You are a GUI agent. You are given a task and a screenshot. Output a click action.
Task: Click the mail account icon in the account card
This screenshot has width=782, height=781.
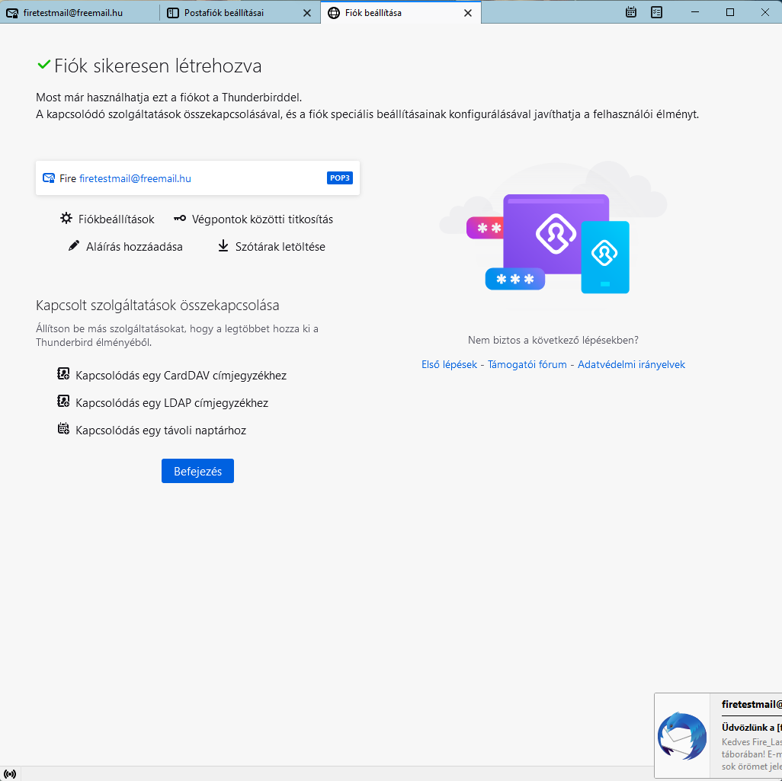[x=49, y=178]
